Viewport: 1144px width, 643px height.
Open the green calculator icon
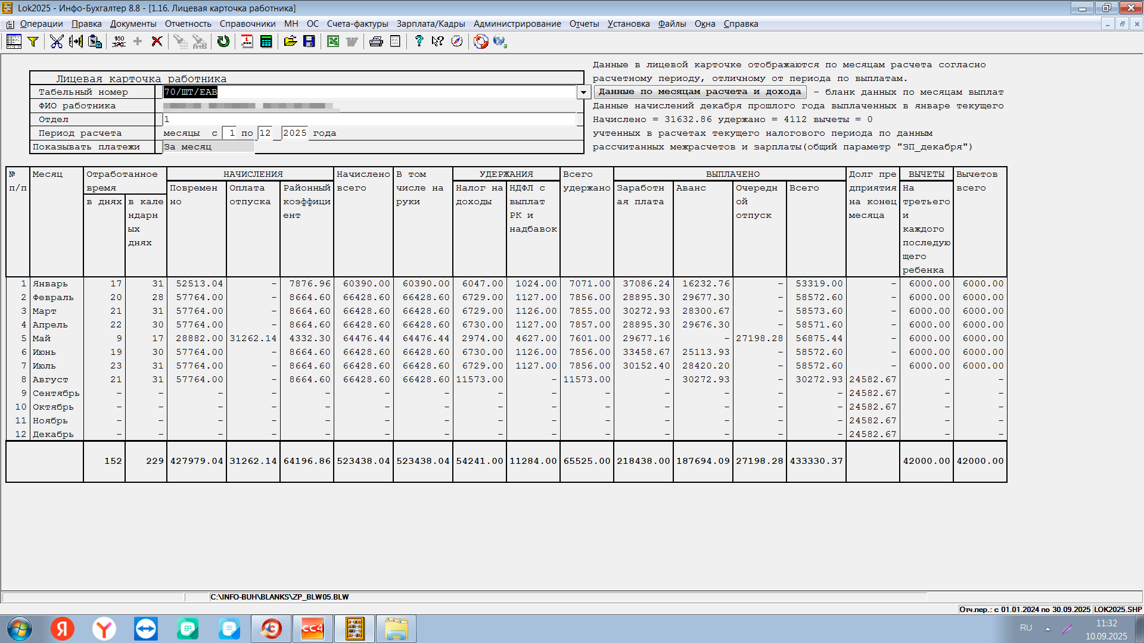266,41
